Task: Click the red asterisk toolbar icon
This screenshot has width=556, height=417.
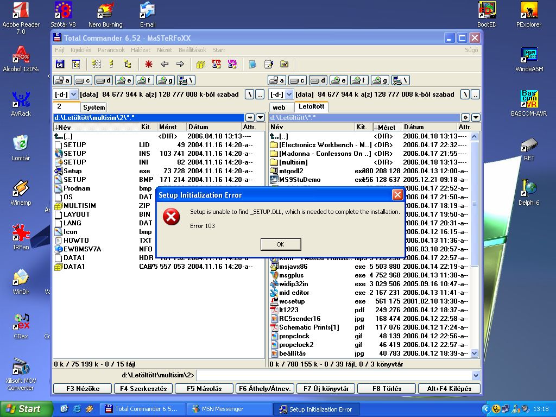Action: tap(149, 64)
